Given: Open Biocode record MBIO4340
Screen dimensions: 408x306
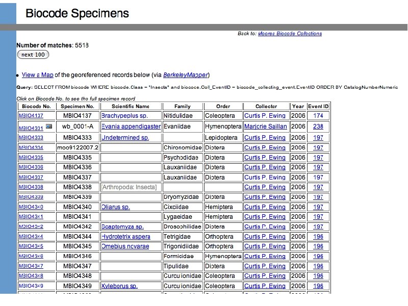Looking at the screenshot, I should (31, 207).
